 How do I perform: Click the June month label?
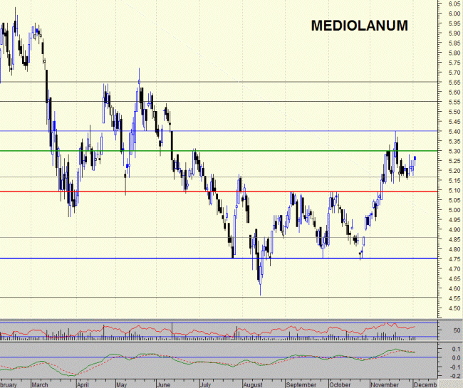(163, 384)
